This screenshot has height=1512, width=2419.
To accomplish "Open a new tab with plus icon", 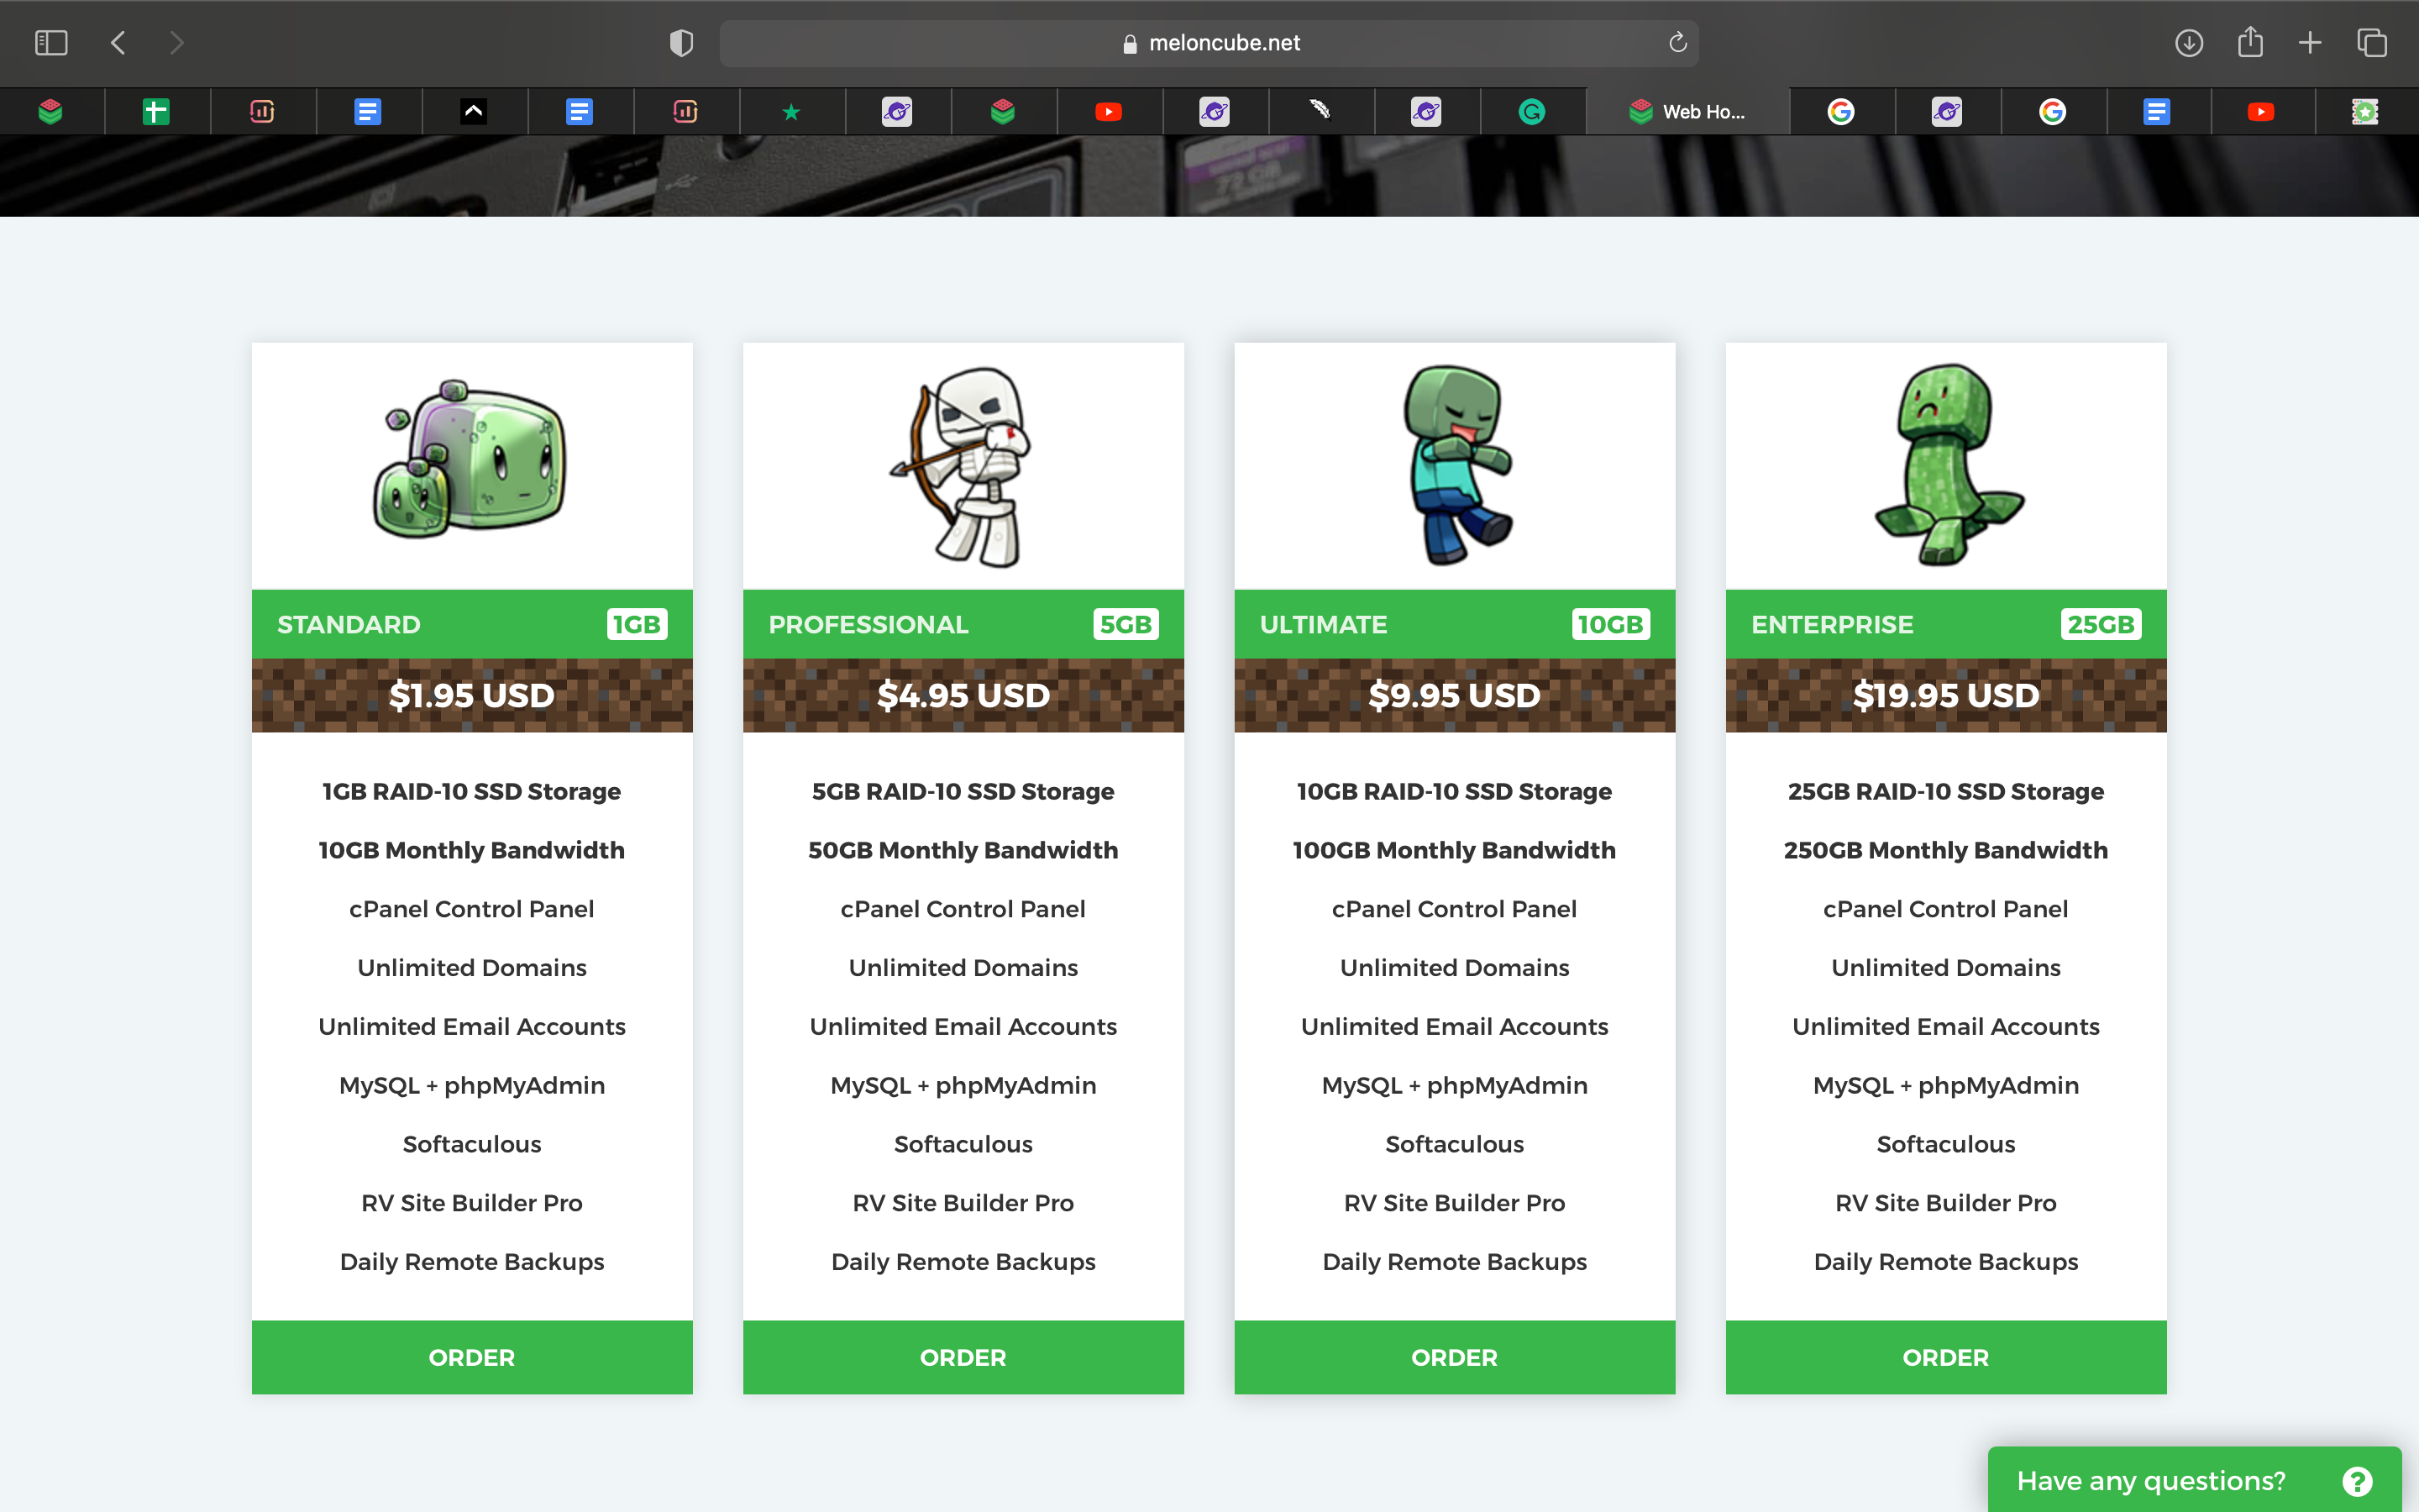I will tap(2310, 43).
